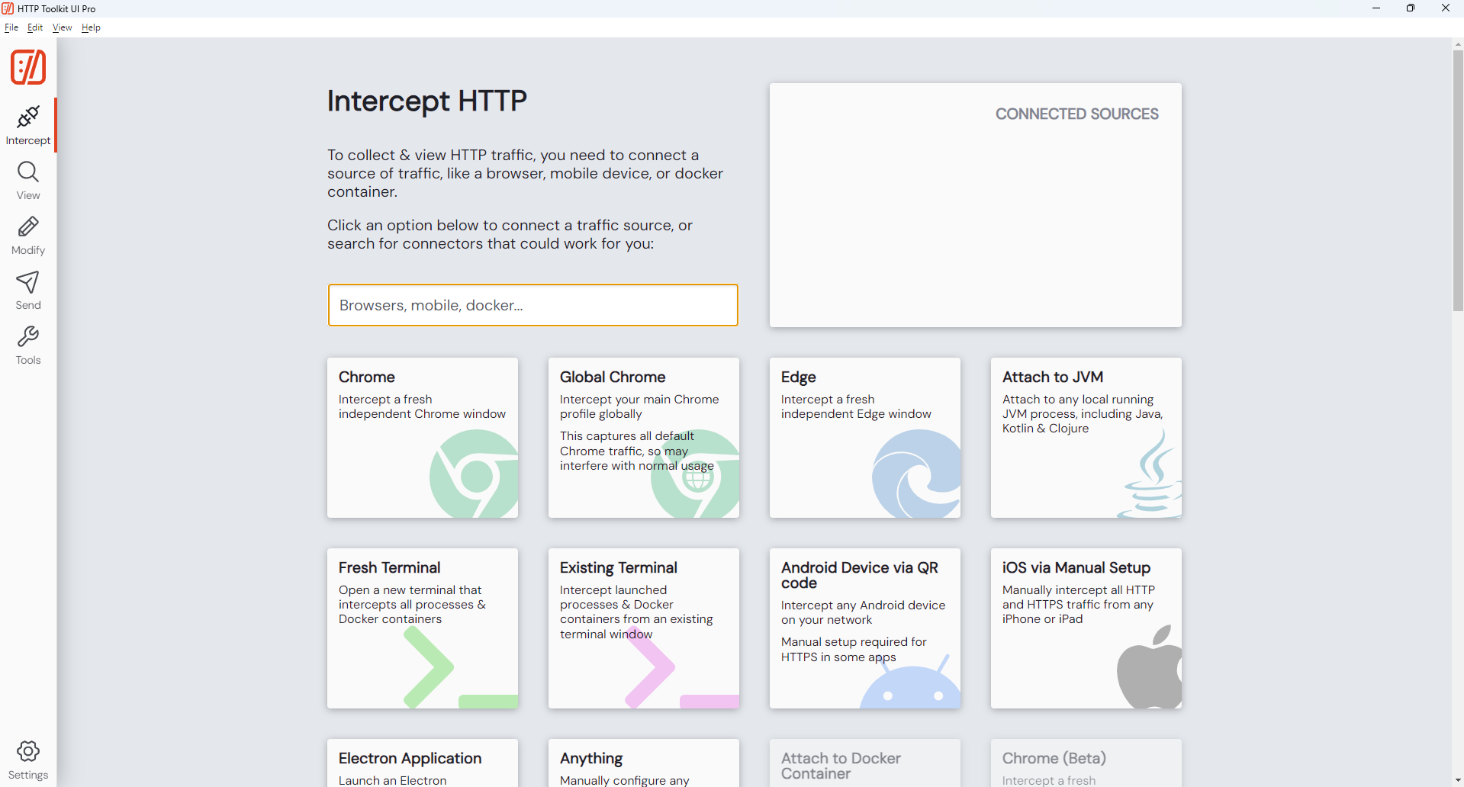Click the scrollbar down arrow

pos(1458,781)
